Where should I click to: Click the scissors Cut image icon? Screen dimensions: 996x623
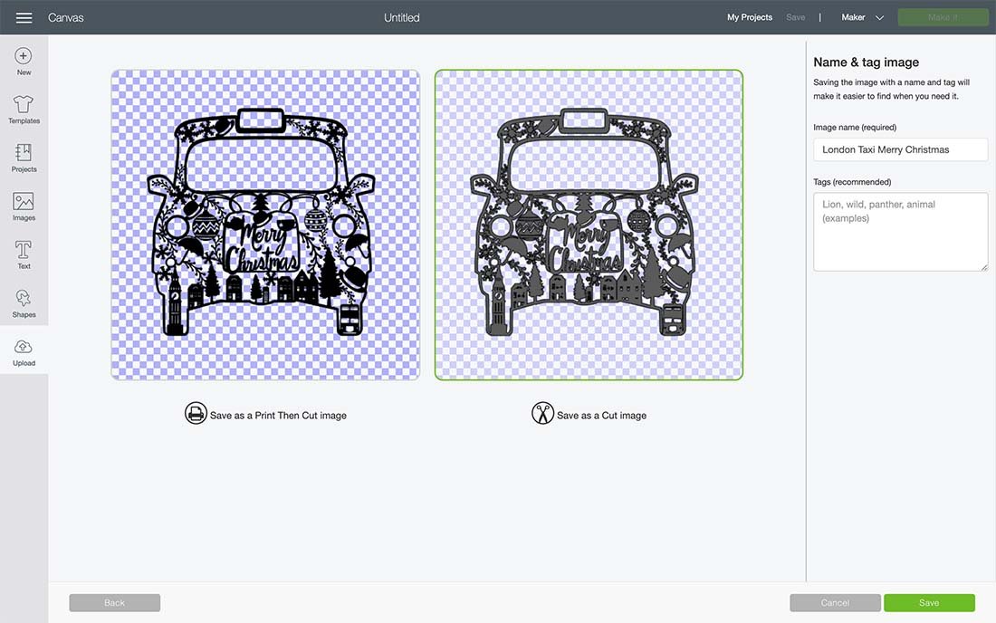542,414
